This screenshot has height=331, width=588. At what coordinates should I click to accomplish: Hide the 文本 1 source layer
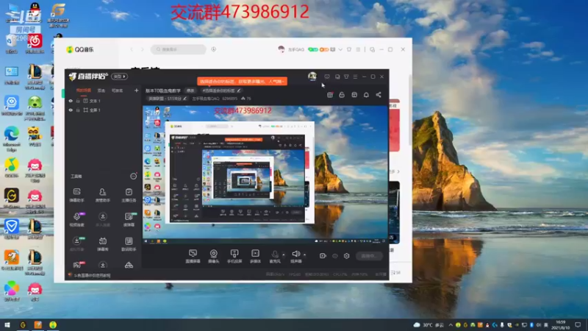pyautogui.click(x=71, y=101)
